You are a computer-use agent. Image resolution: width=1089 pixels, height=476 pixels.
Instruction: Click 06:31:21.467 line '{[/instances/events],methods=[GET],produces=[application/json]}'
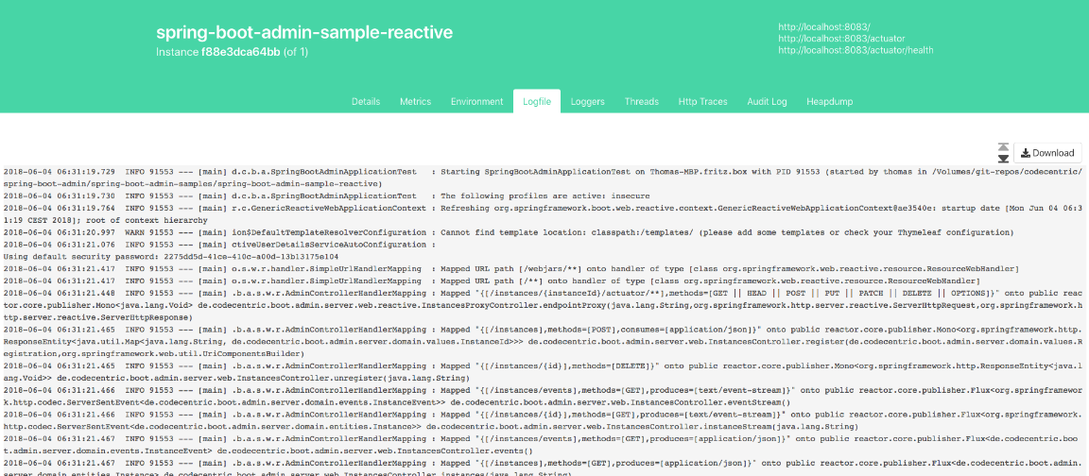click(x=543, y=444)
